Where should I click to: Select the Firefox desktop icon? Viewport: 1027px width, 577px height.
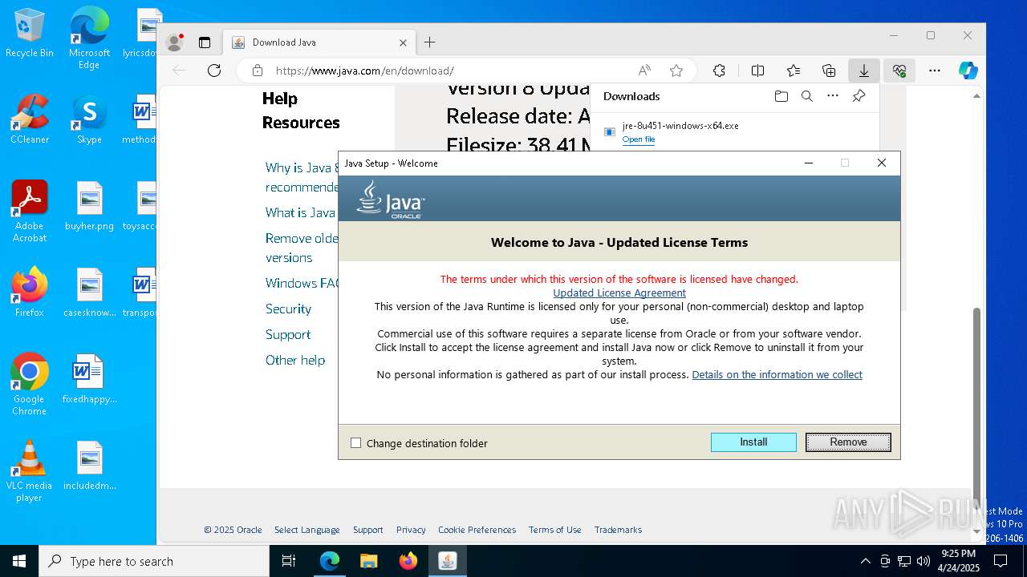(x=30, y=292)
